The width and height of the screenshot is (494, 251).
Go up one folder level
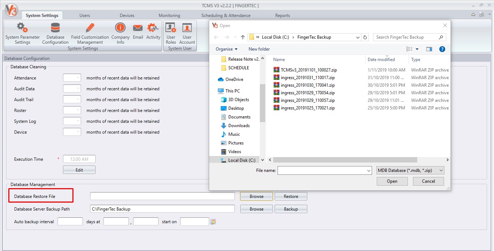(243, 37)
